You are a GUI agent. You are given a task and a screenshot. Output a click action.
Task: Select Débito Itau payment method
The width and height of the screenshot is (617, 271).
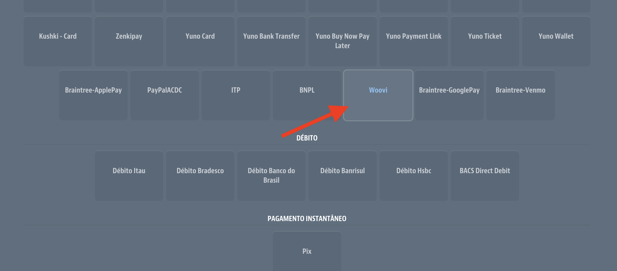(x=129, y=176)
